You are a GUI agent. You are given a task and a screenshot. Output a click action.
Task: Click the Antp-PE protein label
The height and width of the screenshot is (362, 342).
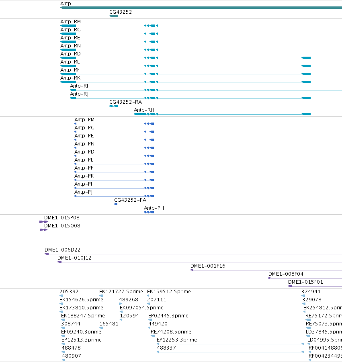pyautogui.click(x=84, y=136)
